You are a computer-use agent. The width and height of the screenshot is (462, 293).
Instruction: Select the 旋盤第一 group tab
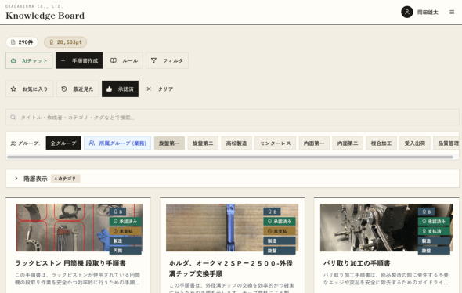(x=169, y=143)
